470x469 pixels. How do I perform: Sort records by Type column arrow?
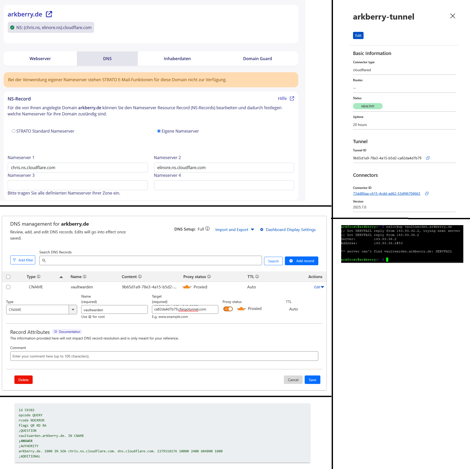[61, 277]
